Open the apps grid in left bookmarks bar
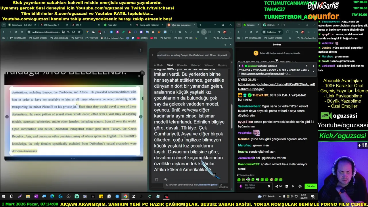This screenshot has width=368, height=207. [4, 38]
